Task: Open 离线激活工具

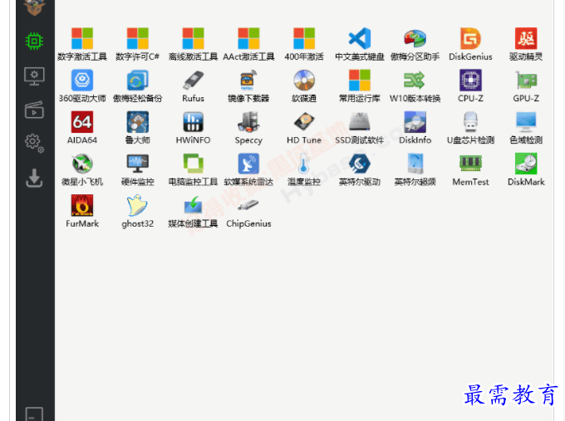Action: coord(193,44)
